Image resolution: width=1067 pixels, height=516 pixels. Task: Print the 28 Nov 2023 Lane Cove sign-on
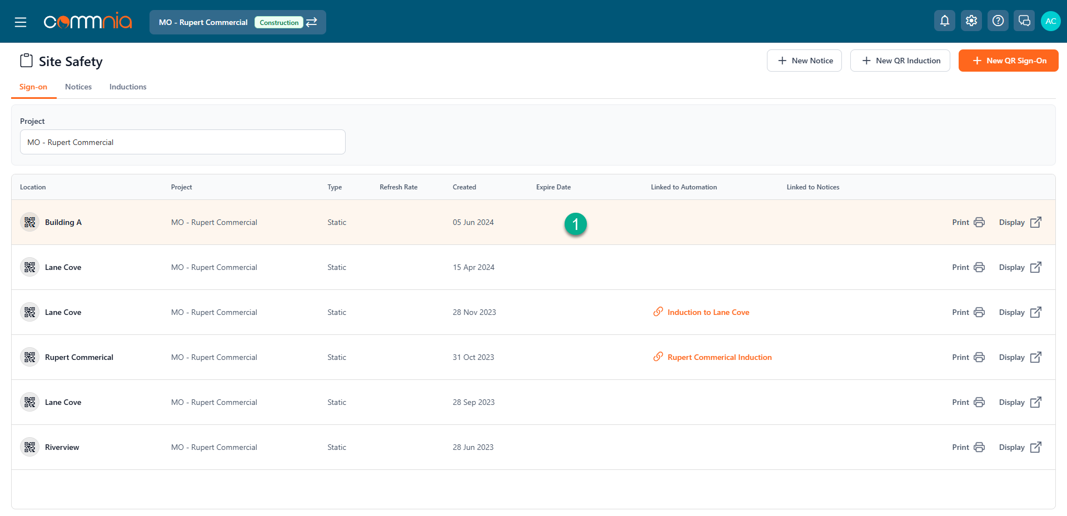pyautogui.click(x=968, y=312)
